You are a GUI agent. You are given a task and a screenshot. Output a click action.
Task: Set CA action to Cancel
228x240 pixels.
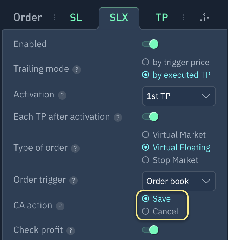(146, 211)
